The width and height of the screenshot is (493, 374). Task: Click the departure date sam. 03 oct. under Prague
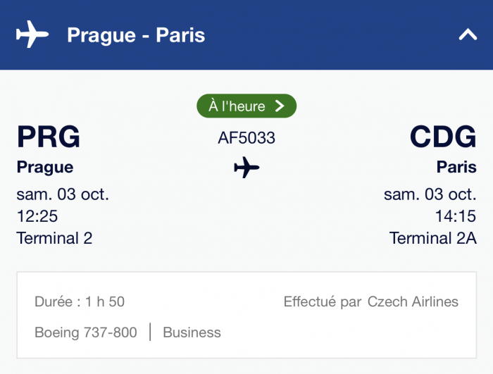[63, 194]
